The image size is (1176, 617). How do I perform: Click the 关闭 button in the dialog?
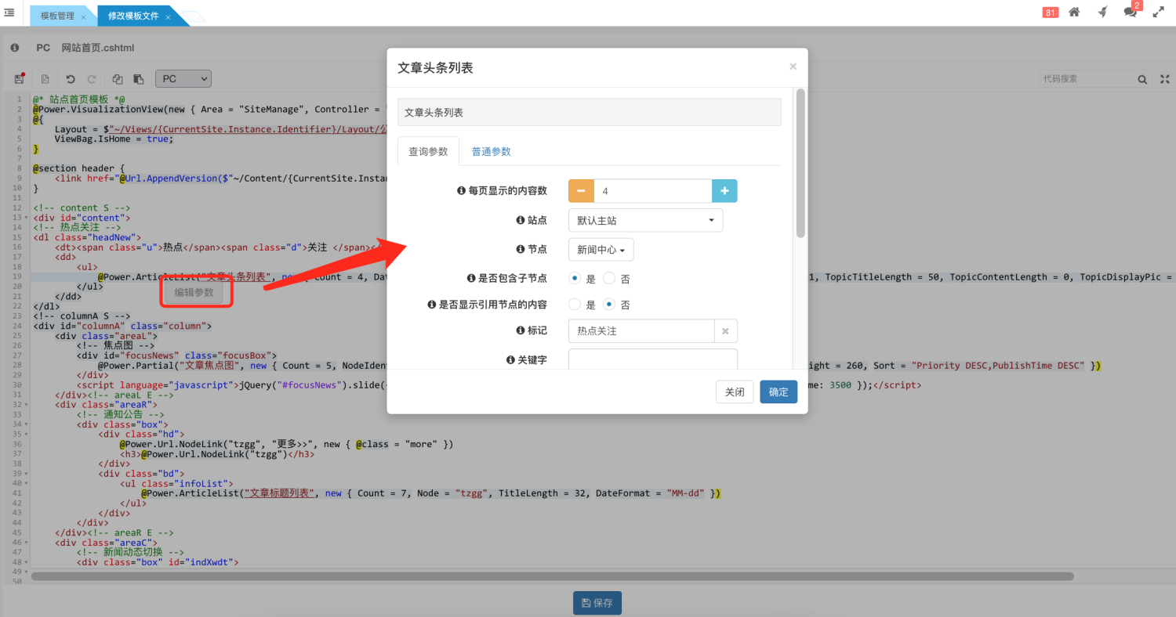point(735,392)
